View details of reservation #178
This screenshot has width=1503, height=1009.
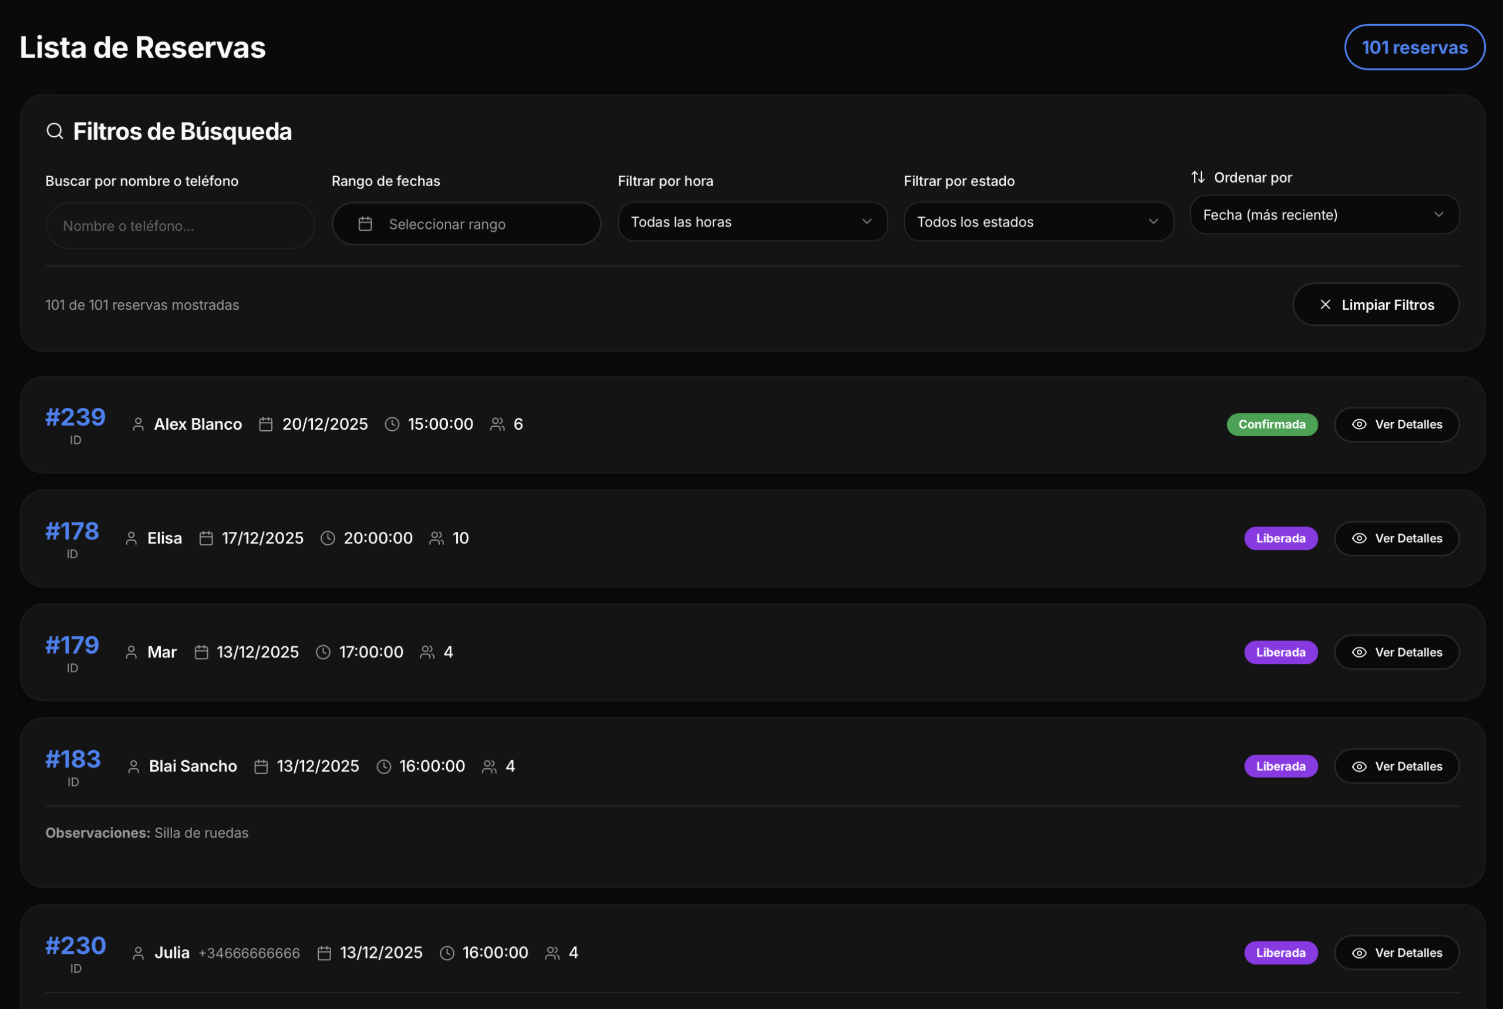coord(1396,538)
